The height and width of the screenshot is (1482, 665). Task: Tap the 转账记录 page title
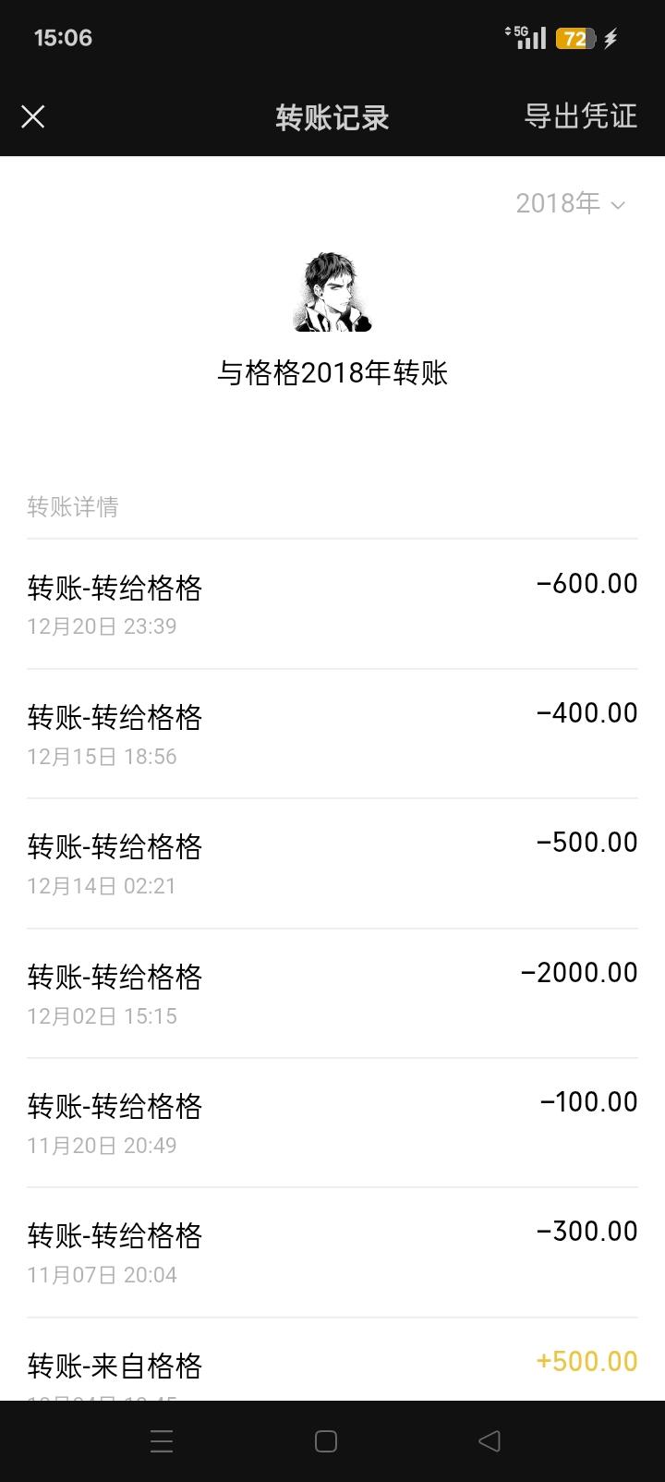[x=332, y=117]
